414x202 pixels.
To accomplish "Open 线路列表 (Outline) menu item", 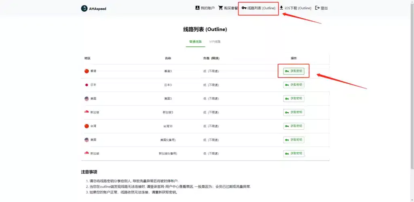I will [258, 8].
